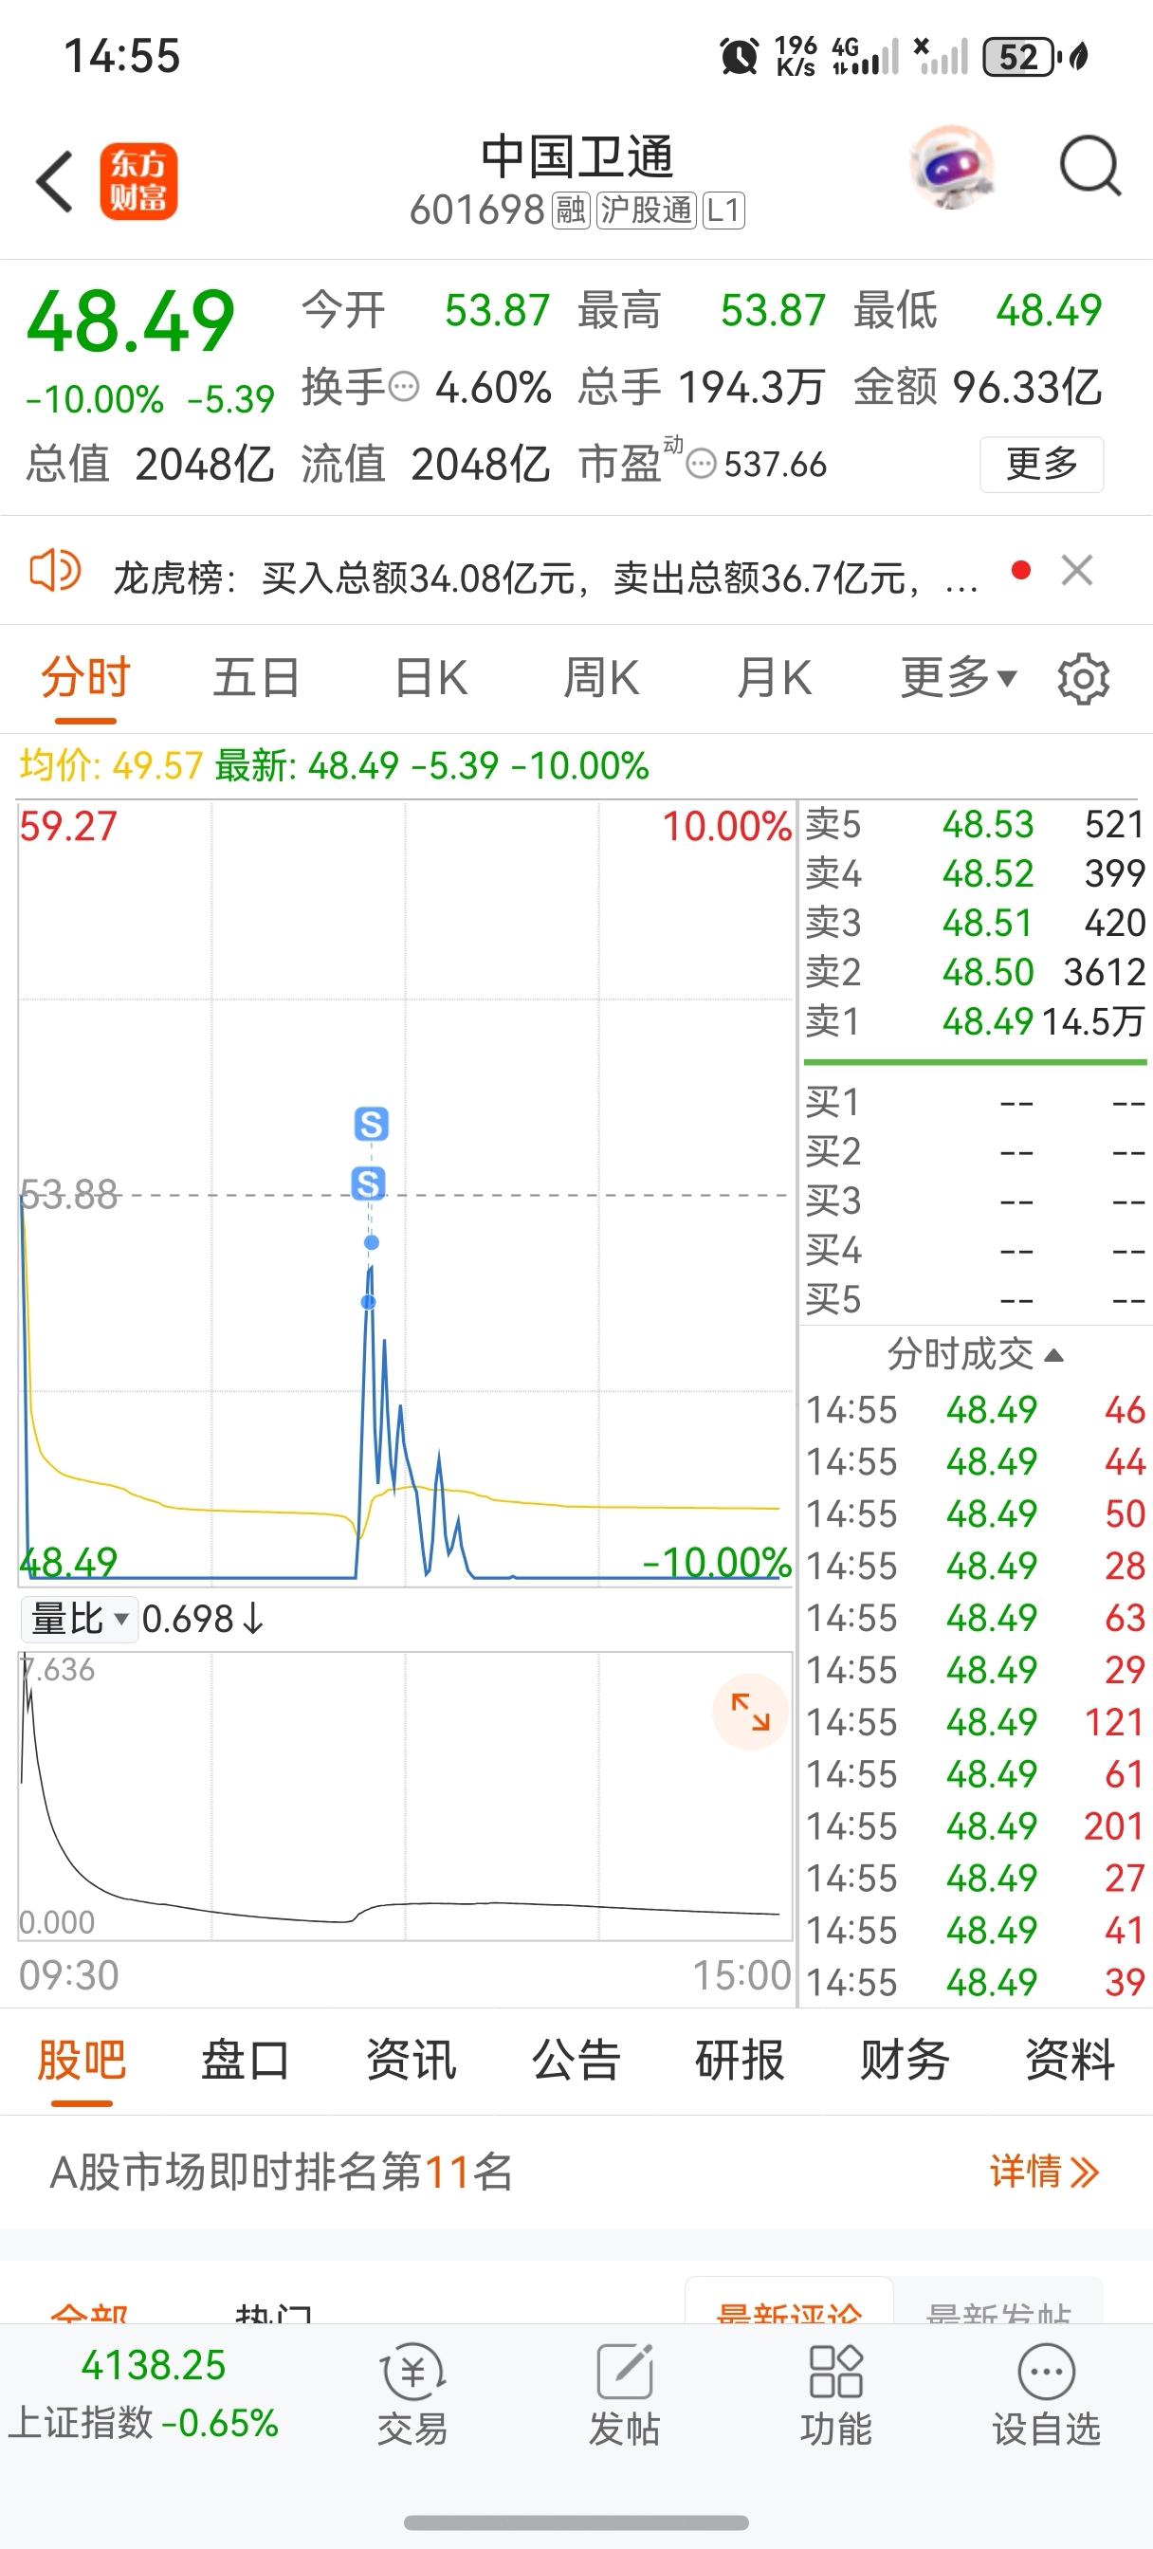1153x2549 pixels.
Task: Switch to the 日K chart tab
Action: click(430, 679)
